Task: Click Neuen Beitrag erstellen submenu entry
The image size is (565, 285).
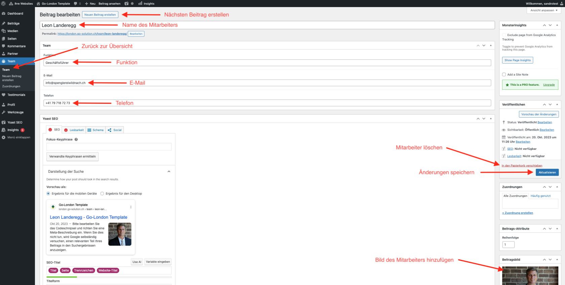Action: (x=12, y=78)
